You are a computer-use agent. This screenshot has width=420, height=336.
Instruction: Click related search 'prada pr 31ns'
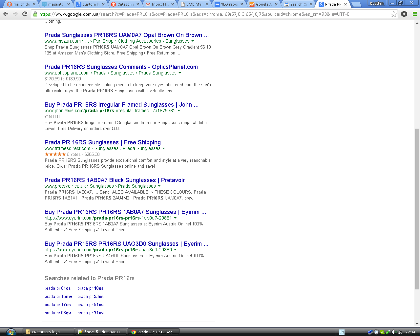[91, 313]
